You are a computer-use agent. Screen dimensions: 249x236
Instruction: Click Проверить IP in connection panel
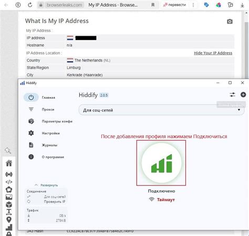55,202
